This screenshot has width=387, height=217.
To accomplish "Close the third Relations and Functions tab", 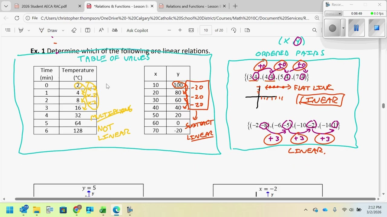I will (224, 6).
